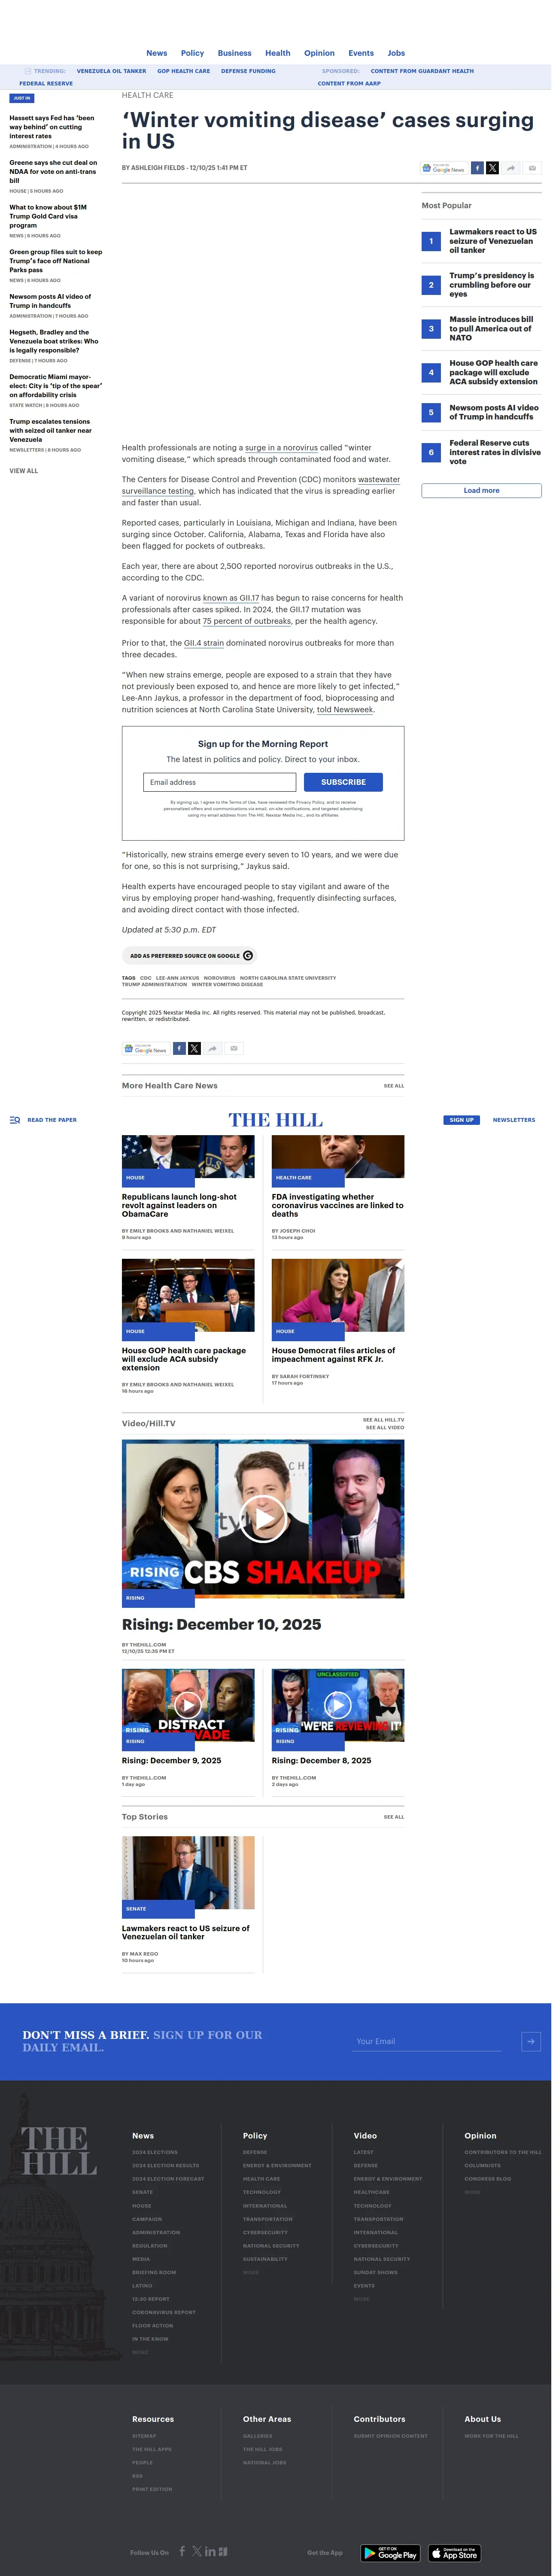
Task: Open trending Defense Funding link
Action: [248, 71]
